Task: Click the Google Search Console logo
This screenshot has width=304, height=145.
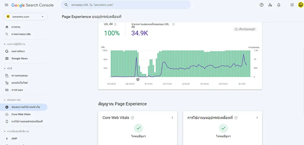Action: (x=32, y=5)
